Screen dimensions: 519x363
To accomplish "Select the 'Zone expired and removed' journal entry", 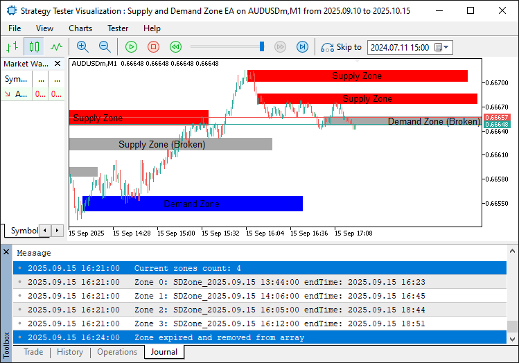I will (219, 337).
